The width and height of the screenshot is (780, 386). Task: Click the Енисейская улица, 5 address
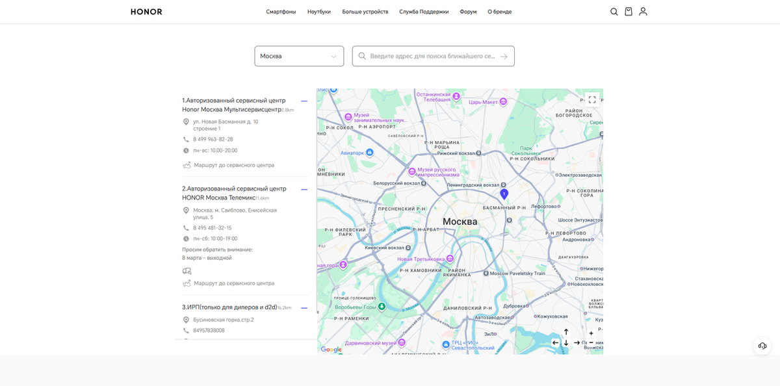235,214
